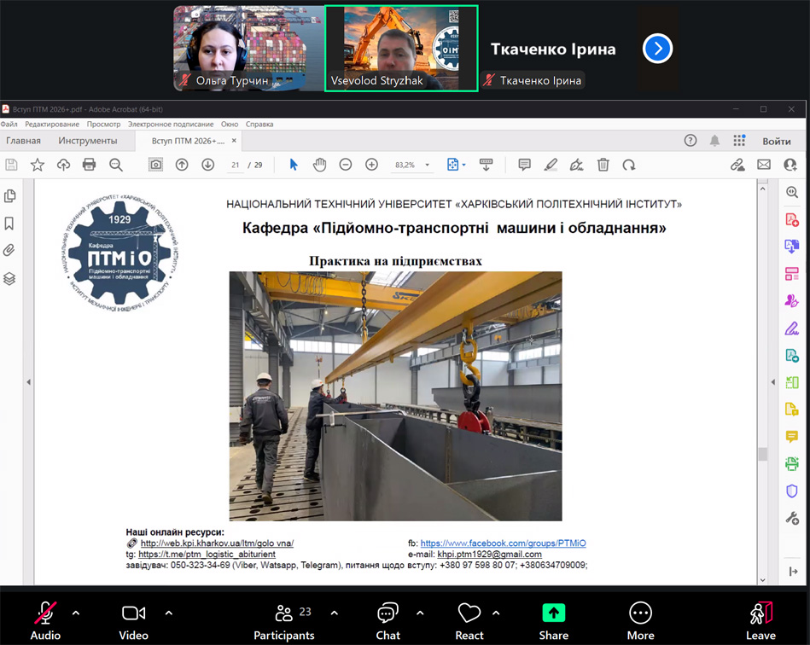Expand video options arrow next to Video
This screenshot has height=645, width=810.
click(x=168, y=613)
